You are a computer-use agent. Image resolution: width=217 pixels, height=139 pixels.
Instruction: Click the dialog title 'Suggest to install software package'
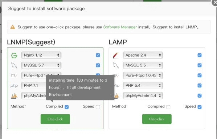pyautogui.click(x=46, y=9)
